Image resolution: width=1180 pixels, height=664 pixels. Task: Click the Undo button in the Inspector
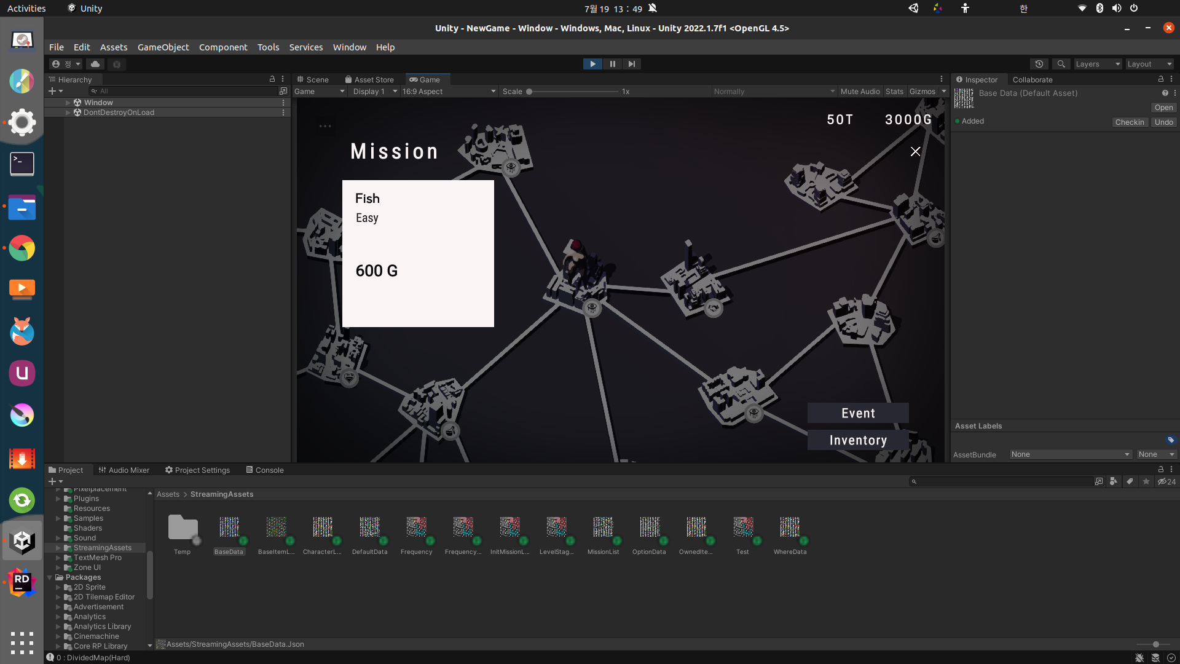coord(1163,122)
